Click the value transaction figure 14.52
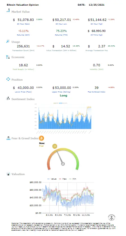Image resolution: width=126 pixels, height=236 pixels. [65, 46]
